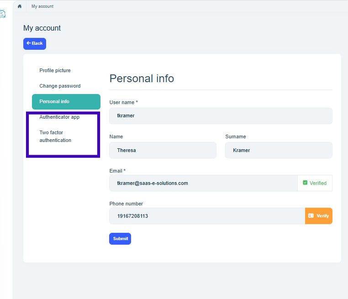The image size is (348, 299).
Task: Switch to the Change password tab
Action: click(x=60, y=86)
